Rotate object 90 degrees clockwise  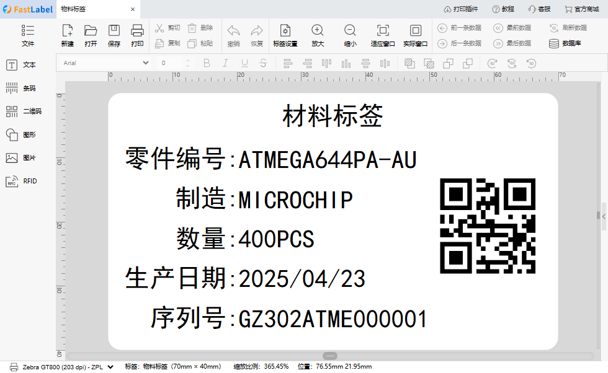pyautogui.click(x=493, y=63)
